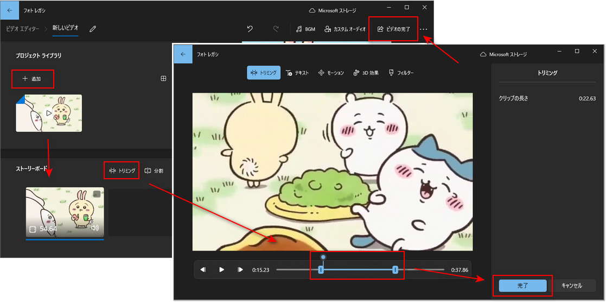Screen dimensions: 606x302
Task: Rename the project with the pencil icon
Action: coord(93,29)
